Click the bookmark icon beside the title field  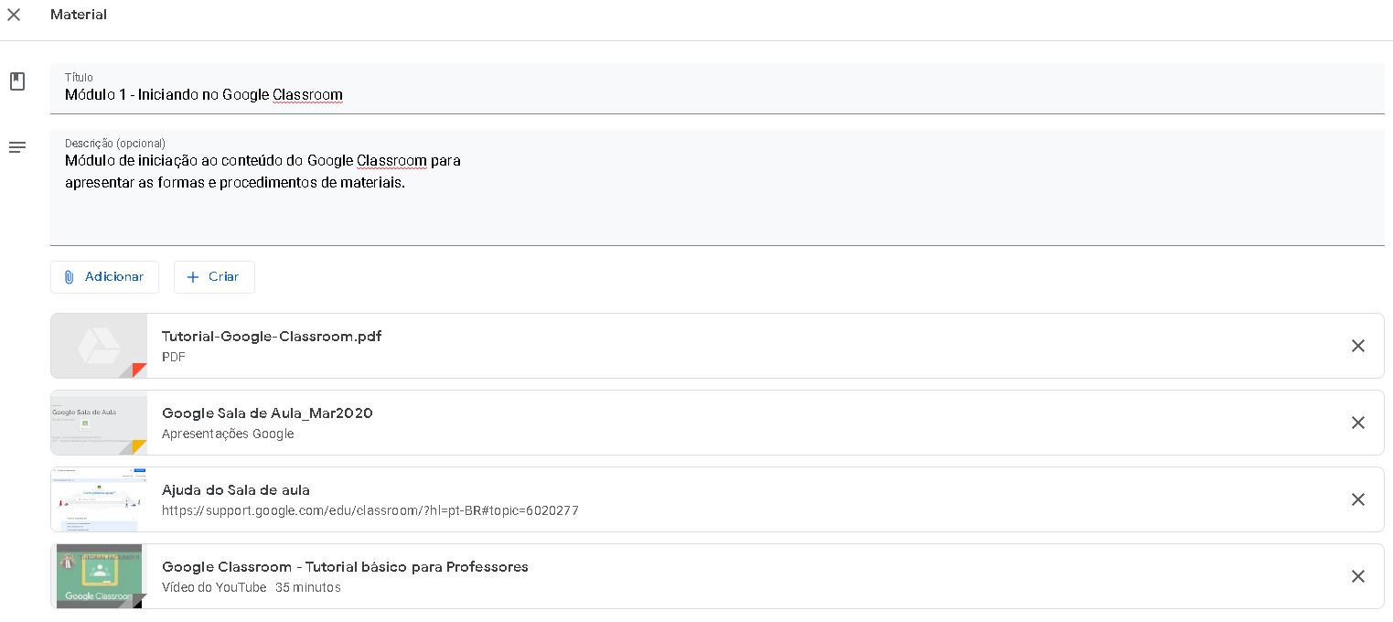point(17,81)
